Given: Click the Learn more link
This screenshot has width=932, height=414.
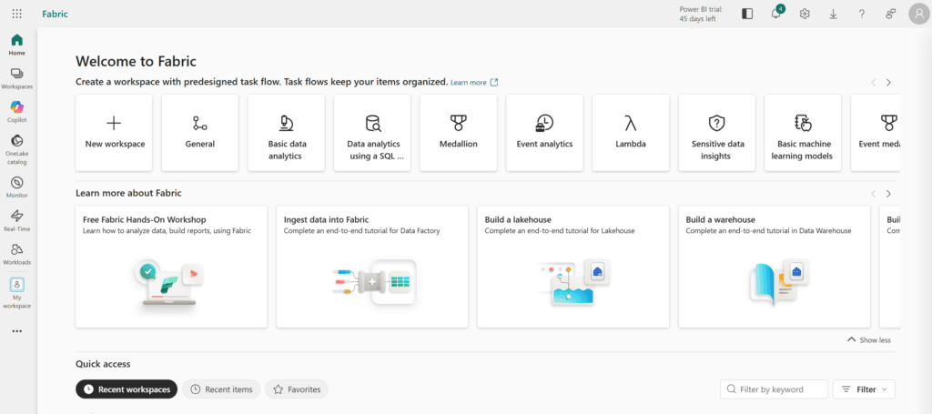Looking at the screenshot, I should [x=474, y=83].
